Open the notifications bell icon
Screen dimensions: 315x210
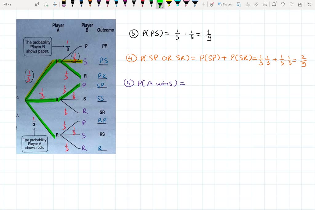[274, 4]
